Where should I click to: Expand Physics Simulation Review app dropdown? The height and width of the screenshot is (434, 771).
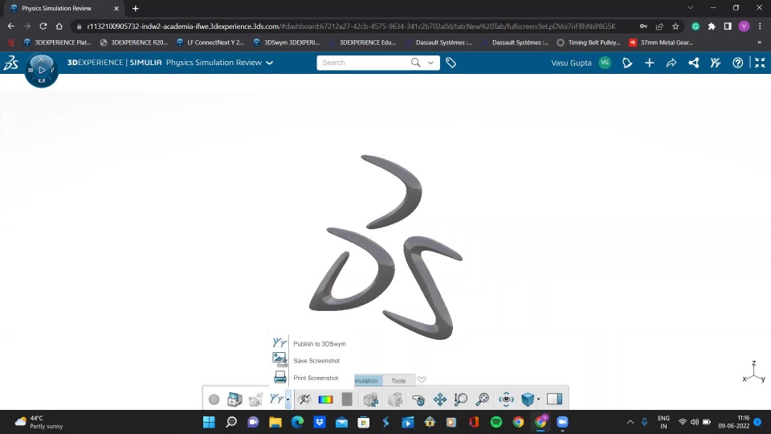coord(270,63)
